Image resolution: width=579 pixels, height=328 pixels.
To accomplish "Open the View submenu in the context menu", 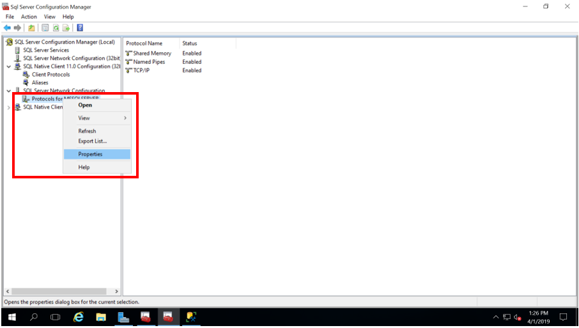I will [97, 118].
